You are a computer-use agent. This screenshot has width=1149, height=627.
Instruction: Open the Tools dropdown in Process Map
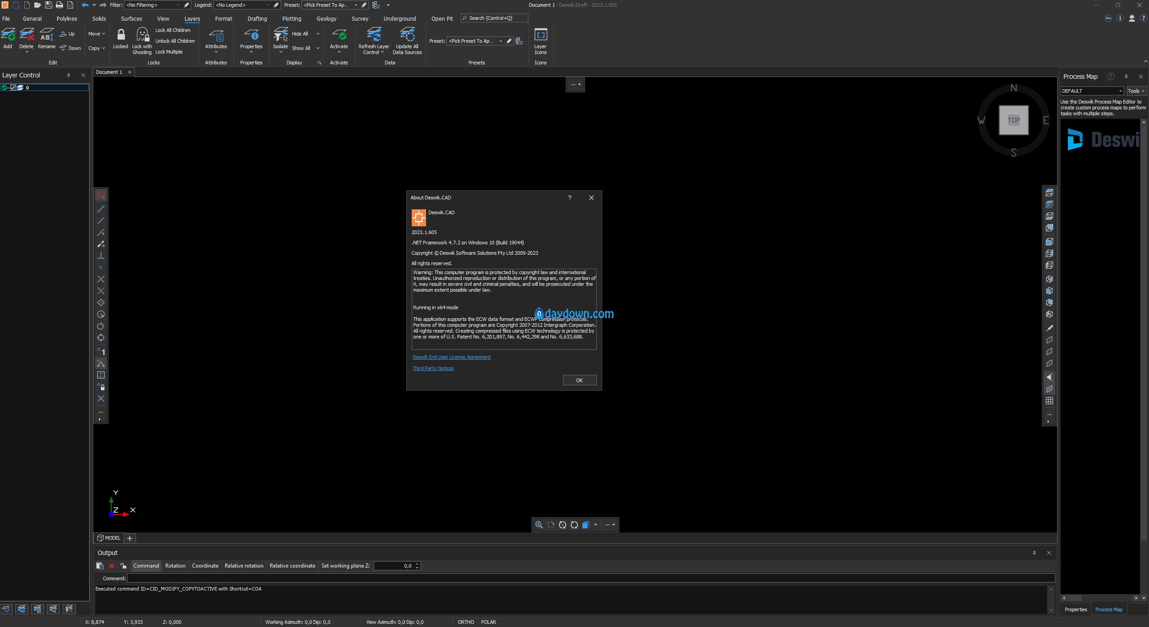[1136, 91]
